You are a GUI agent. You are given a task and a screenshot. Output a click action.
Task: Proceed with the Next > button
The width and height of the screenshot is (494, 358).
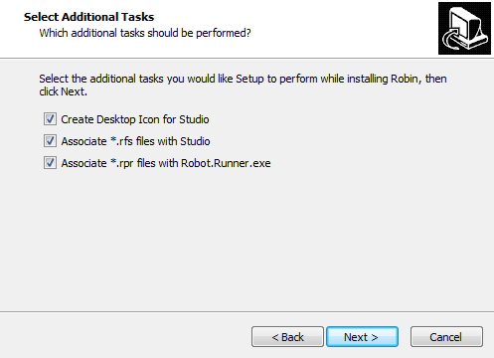(362, 337)
